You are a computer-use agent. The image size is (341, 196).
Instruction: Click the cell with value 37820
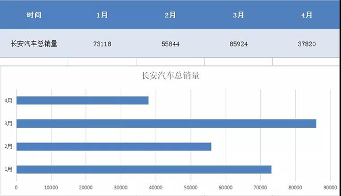pos(307,43)
